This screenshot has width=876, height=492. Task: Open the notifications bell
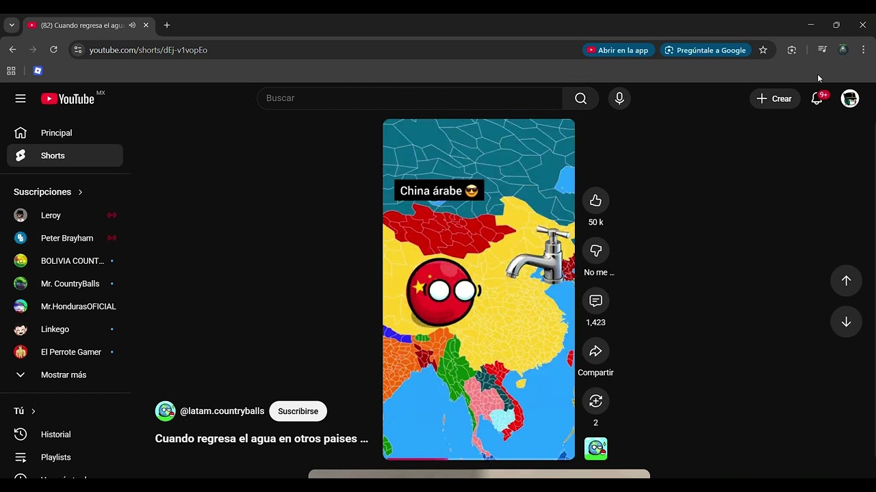[817, 98]
